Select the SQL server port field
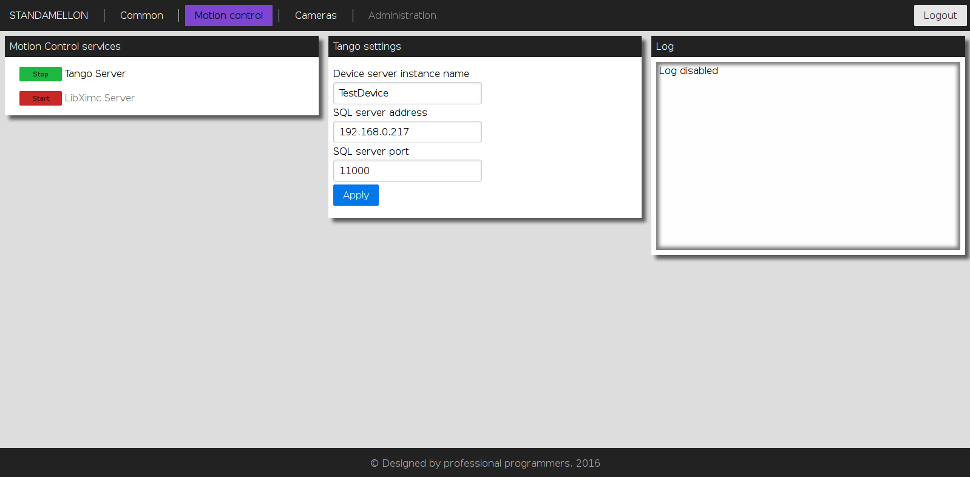 pyautogui.click(x=407, y=171)
